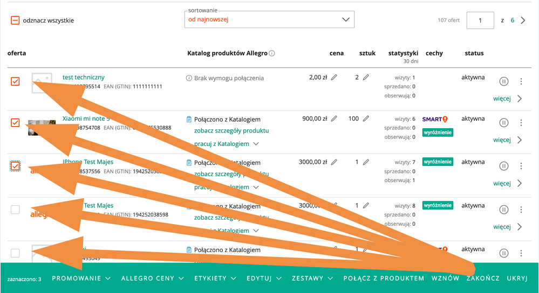Viewport: 539px width, 293px height.
Task: Jump to last page 6
Action: (x=512, y=20)
